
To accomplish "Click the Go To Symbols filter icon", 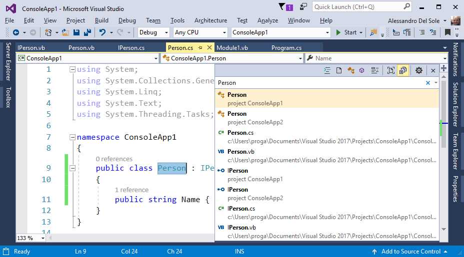I will tap(374, 70).
